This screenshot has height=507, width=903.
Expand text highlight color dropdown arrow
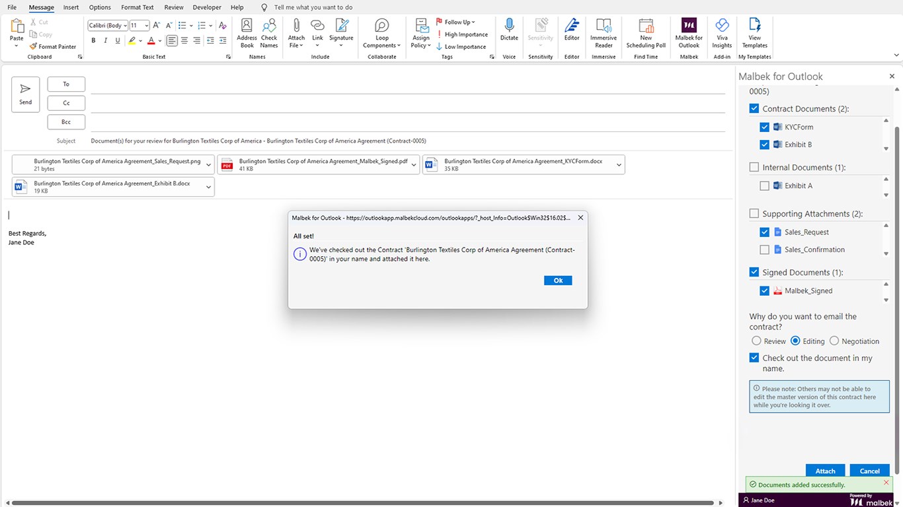click(141, 41)
